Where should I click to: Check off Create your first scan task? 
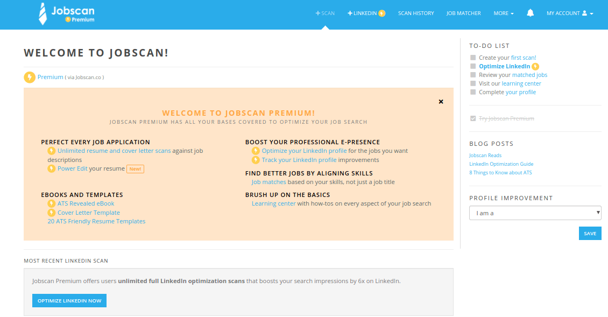pos(473,58)
